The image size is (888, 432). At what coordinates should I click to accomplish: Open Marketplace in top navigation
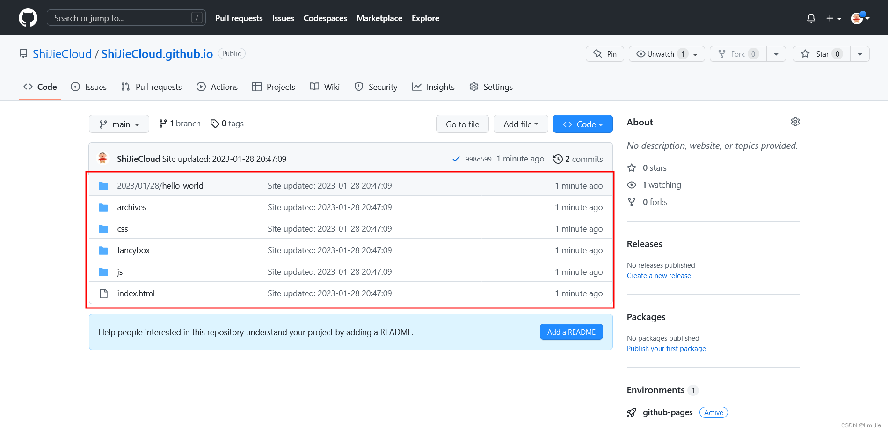(x=379, y=18)
